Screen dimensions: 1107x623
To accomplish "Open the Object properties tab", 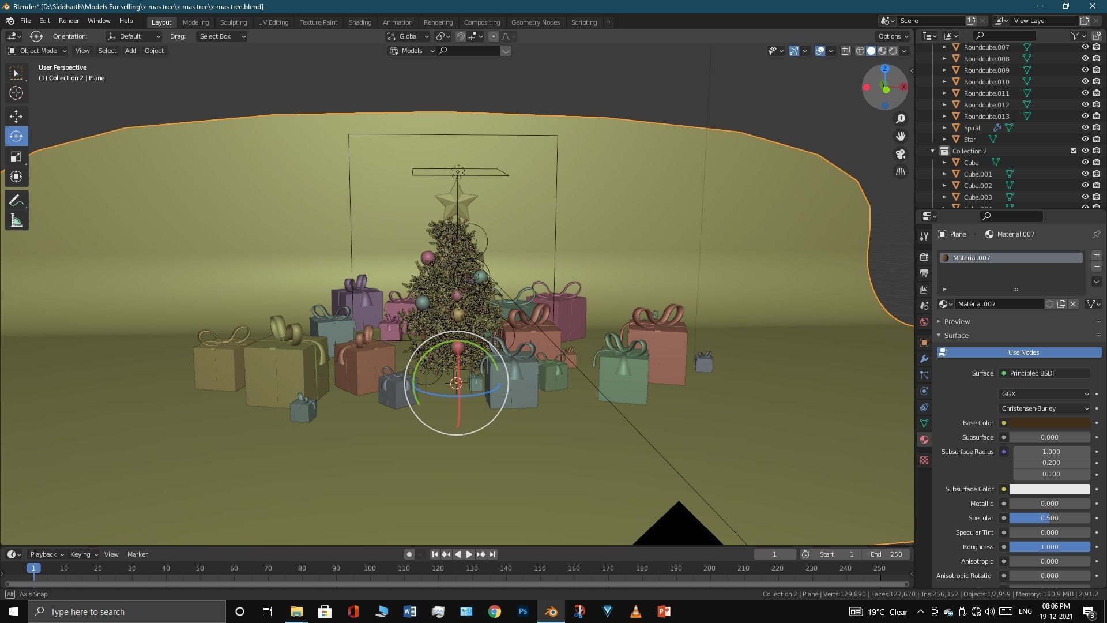I will click(x=924, y=343).
